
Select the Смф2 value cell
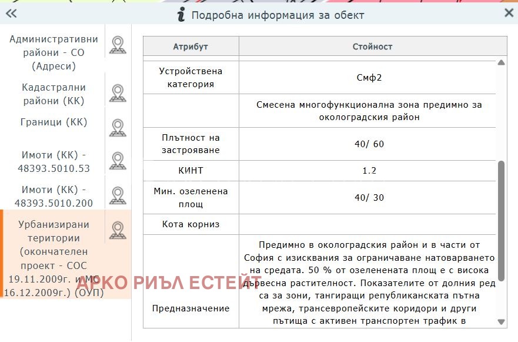pos(370,77)
